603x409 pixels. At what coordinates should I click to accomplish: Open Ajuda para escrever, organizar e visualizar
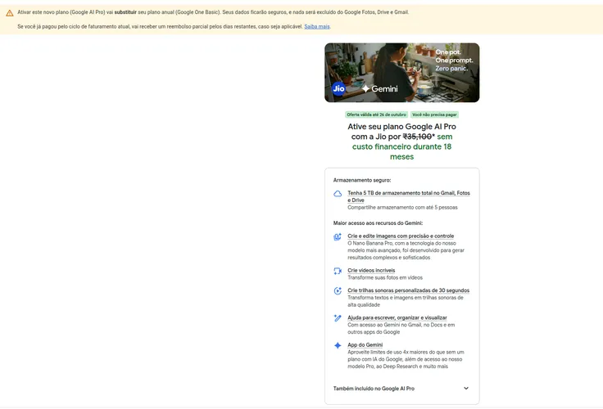pyautogui.click(x=397, y=317)
